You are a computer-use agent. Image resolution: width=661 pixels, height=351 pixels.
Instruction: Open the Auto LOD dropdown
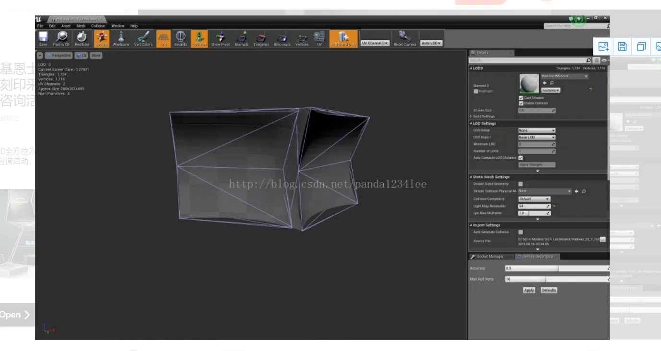pyautogui.click(x=431, y=43)
